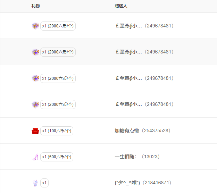Image resolution: width=217 pixels, height=193 pixels.
Task: Open sender 一生相随: profile
Action: (126, 157)
